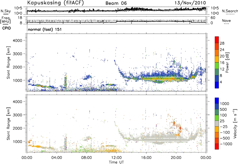Click the date '13/Nov/2010'
This screenshot has height=164, width=238.
190,3
